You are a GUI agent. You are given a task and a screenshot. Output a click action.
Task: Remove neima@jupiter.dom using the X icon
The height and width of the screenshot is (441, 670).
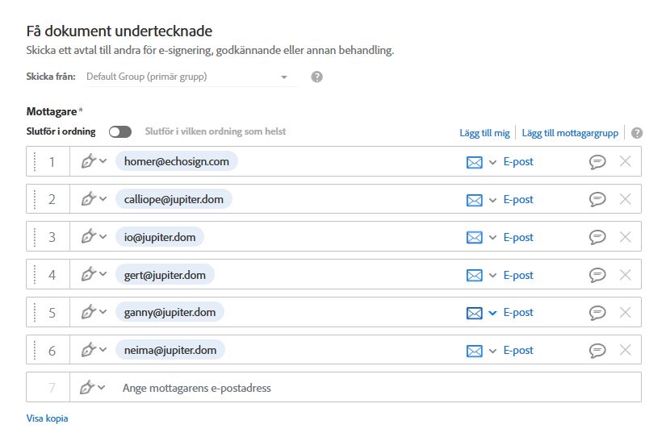click(625, 350)
